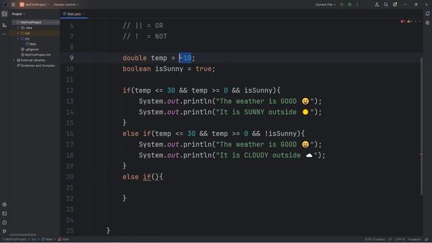Open the Project tool window icon

(x=5, y=13)
